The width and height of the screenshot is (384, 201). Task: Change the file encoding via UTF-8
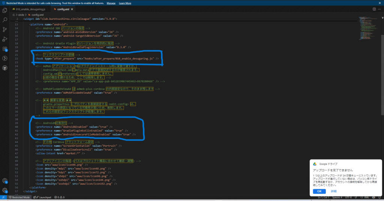pos(348,197)
